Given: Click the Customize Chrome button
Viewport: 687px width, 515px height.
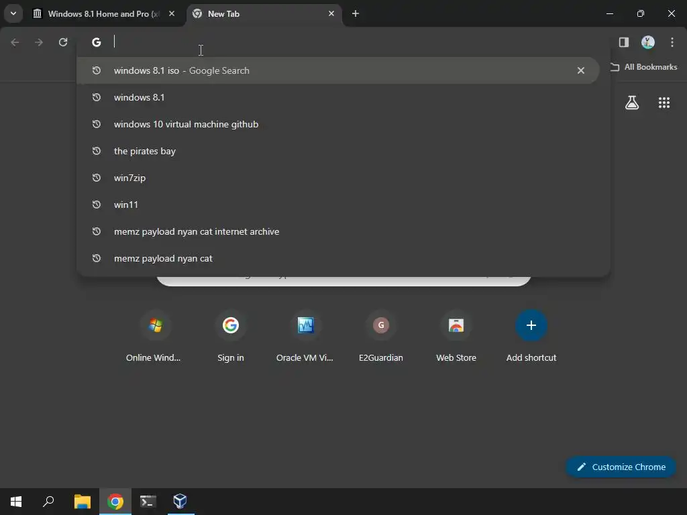Looking at the screenshot, I should 621,467.
